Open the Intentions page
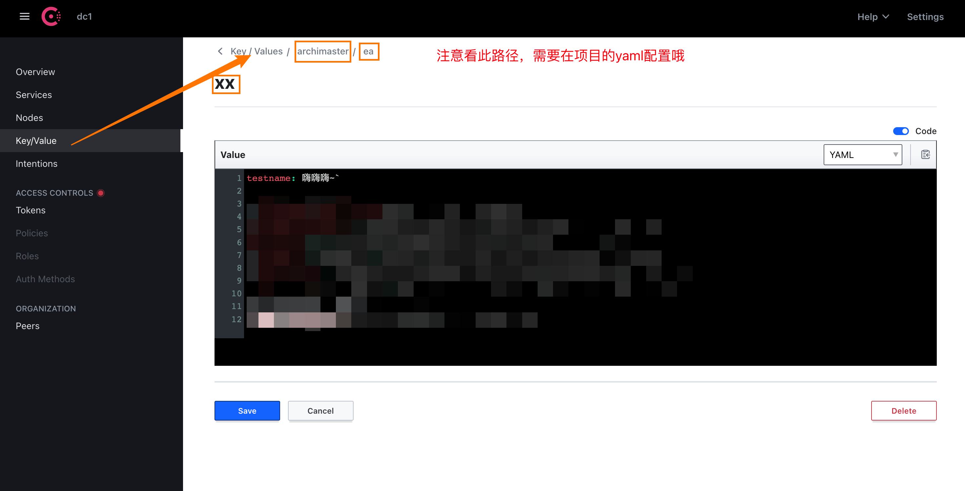The width and height of the screenshot is (965, 491). pos(36,164)
